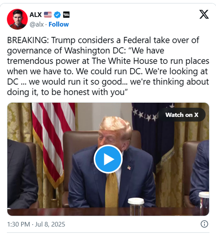
Task: Click the US flag emoji after ALX
Action: pyautogui.click(x=48, y=15)
